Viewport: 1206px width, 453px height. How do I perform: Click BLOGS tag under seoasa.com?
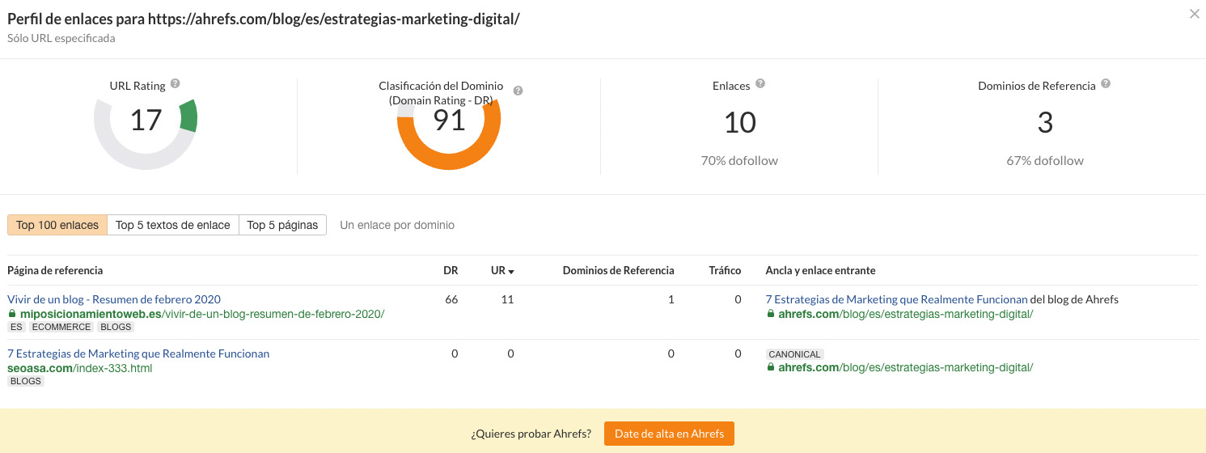pyautogui.click(x=26, y=381)
